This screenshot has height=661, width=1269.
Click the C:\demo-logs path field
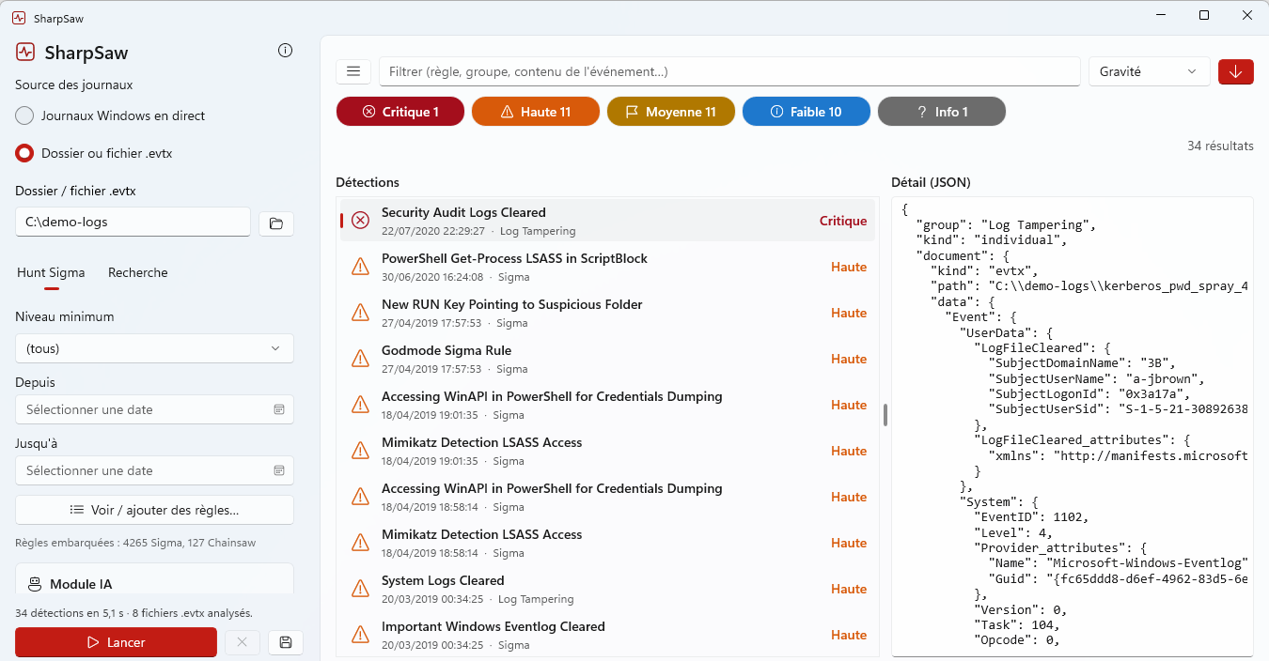[x=133, y=222]
